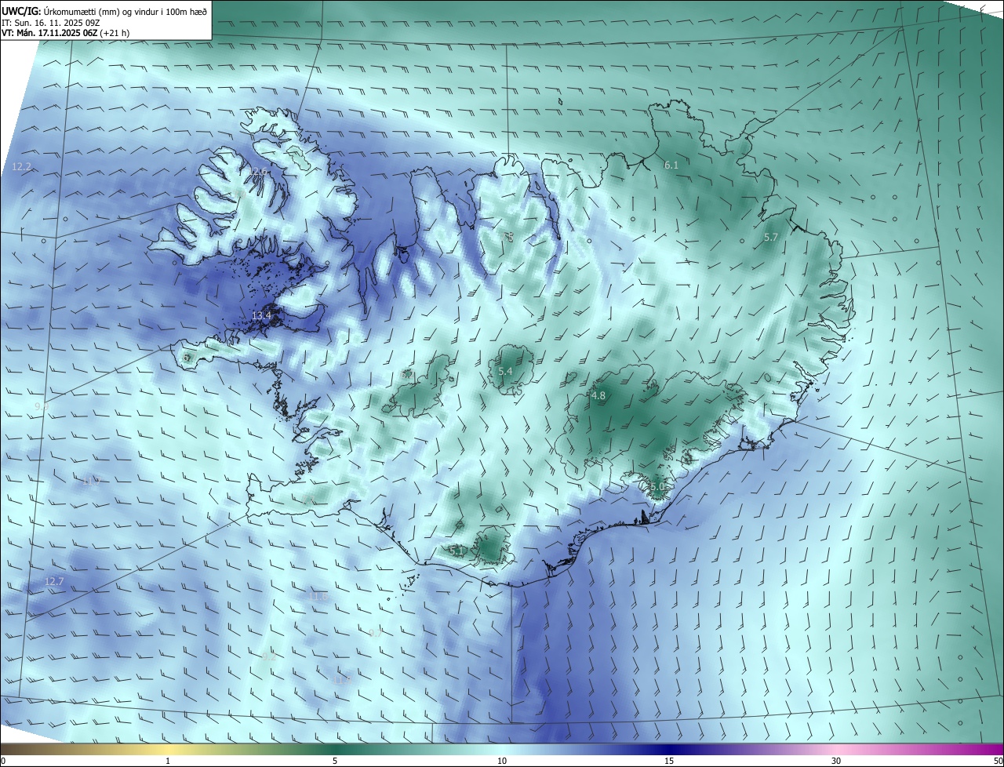
Task: Click the 30 label on the color scale
Action: [x=836, y=761]
